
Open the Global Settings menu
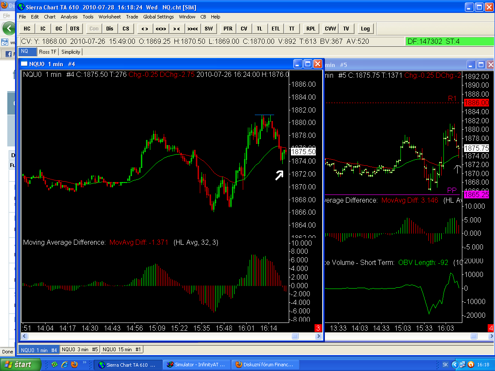pyautogui.click(x=159, y=17)
